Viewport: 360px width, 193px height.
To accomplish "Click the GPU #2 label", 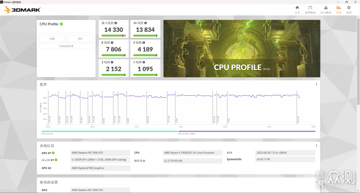I will coord(46,168).
